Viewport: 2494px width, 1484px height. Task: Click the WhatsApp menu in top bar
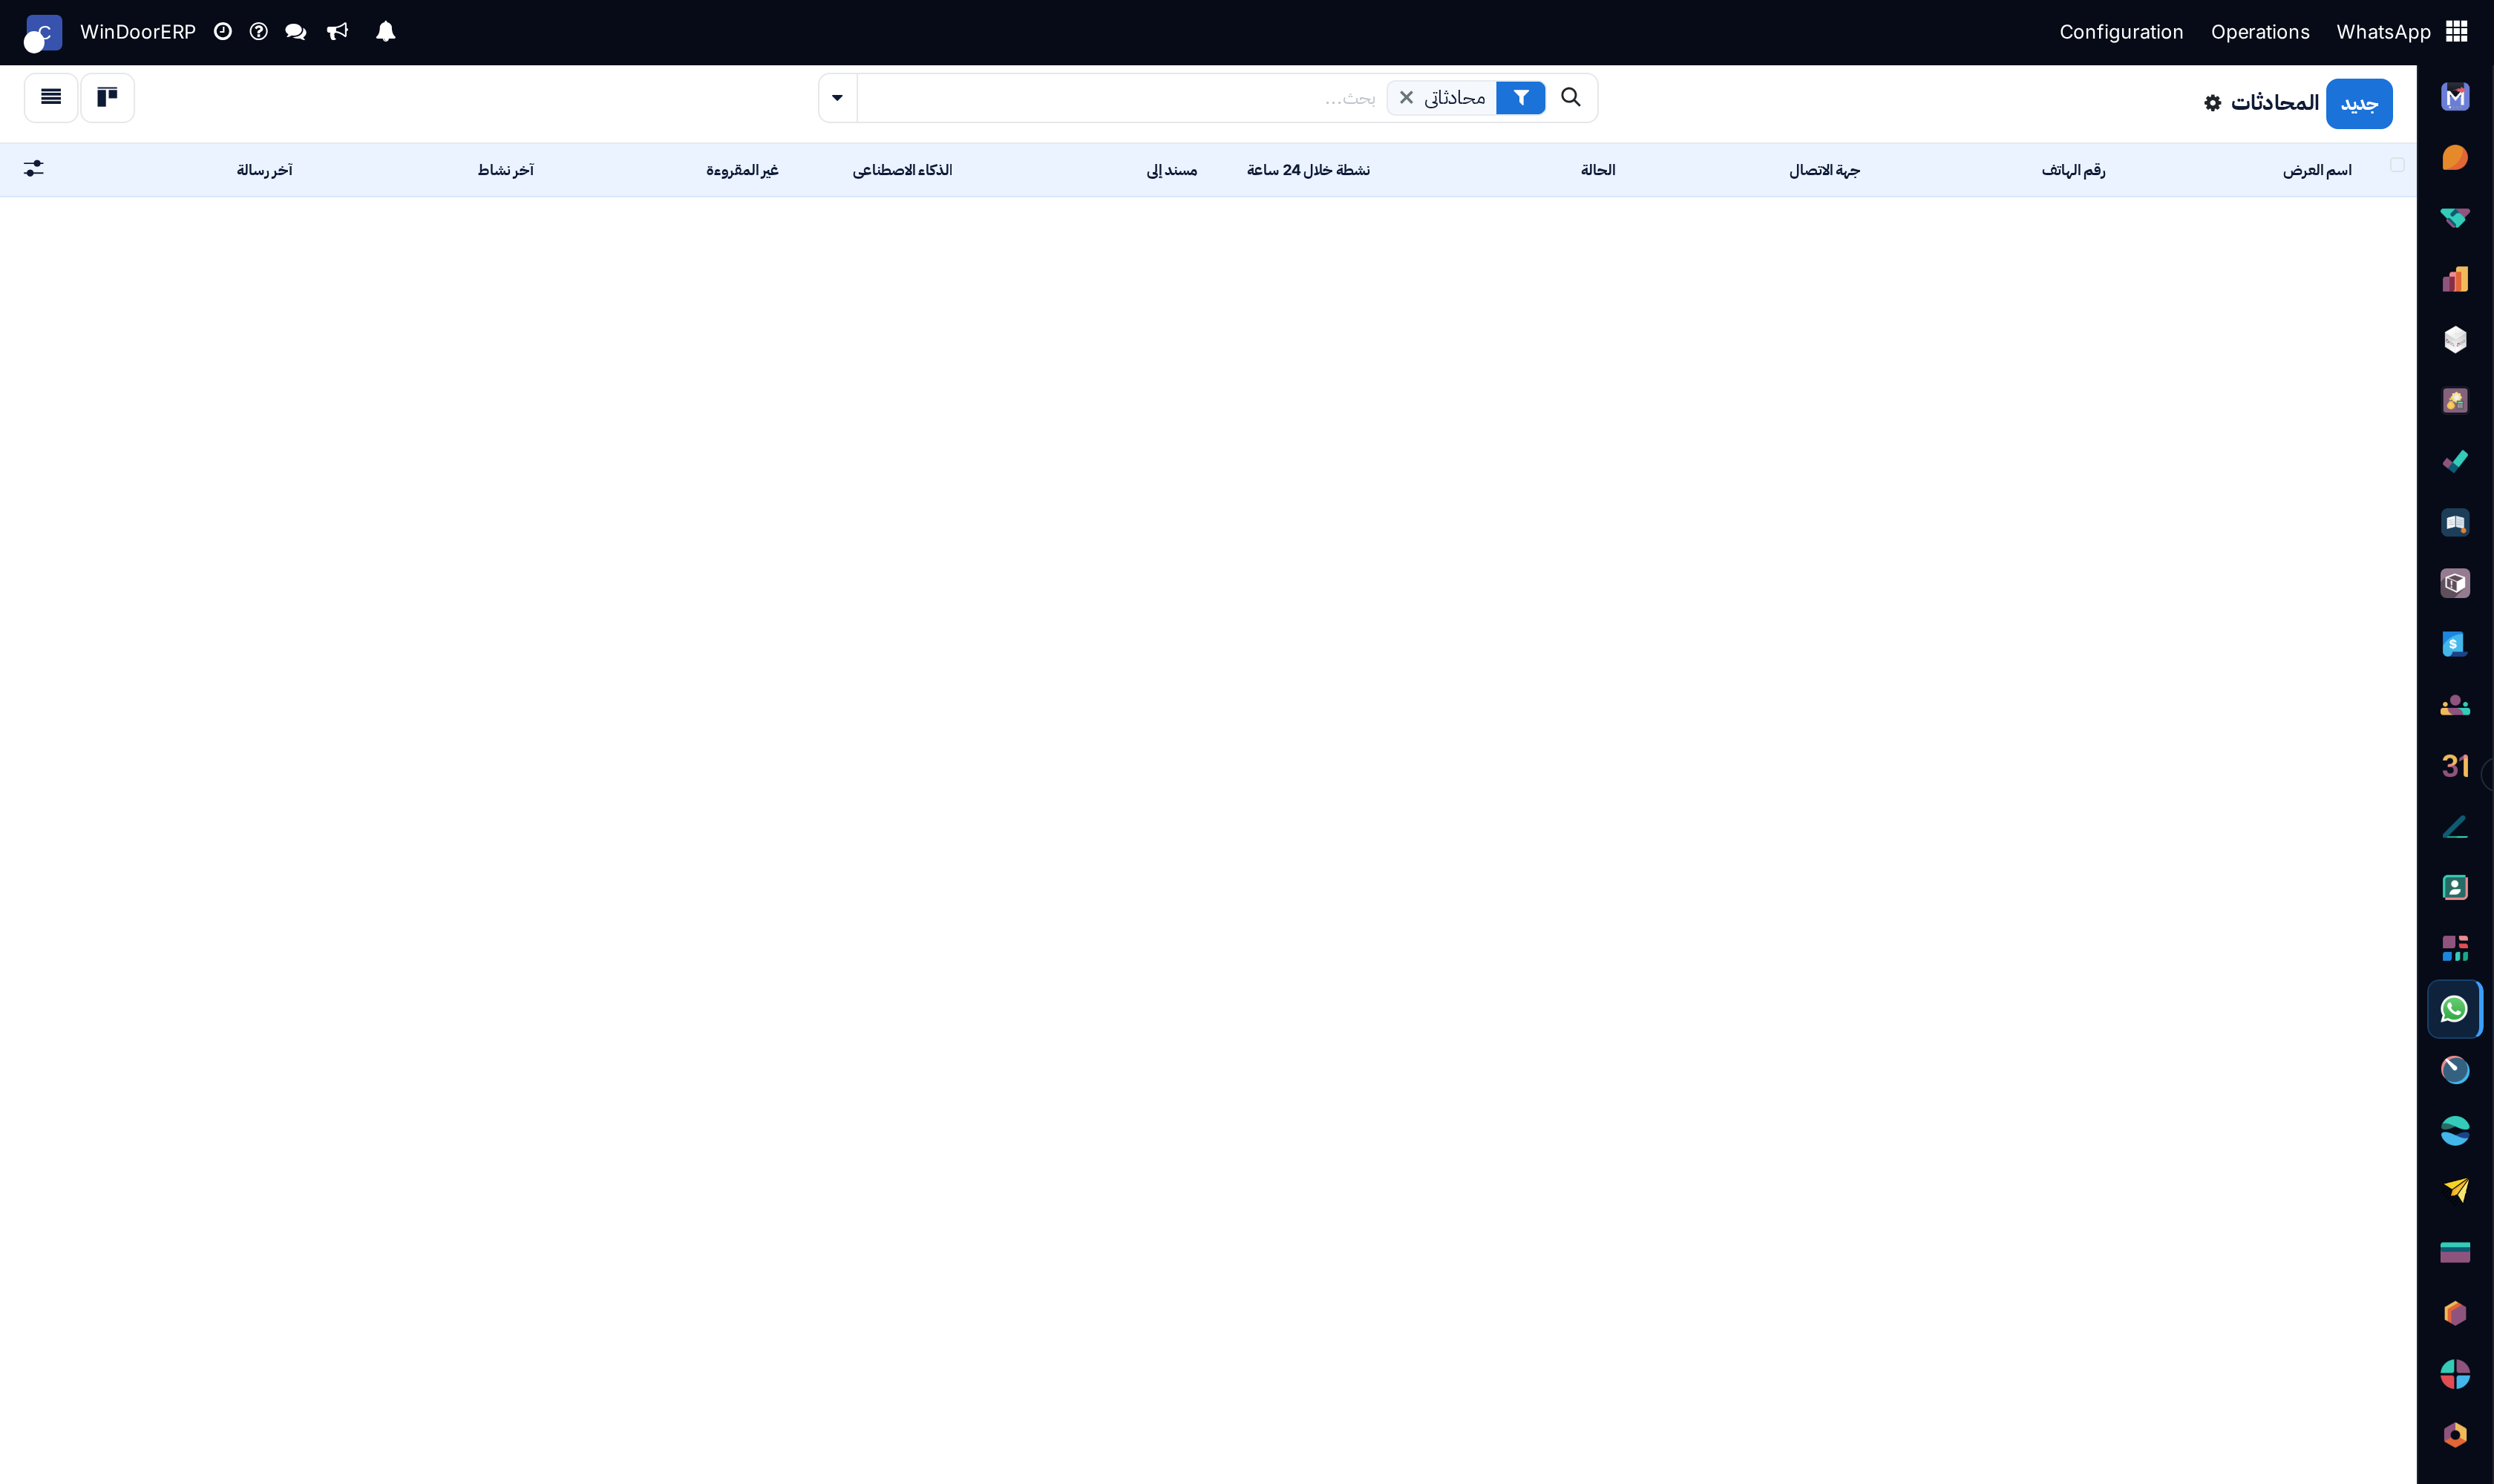(x=2383, y=32)
